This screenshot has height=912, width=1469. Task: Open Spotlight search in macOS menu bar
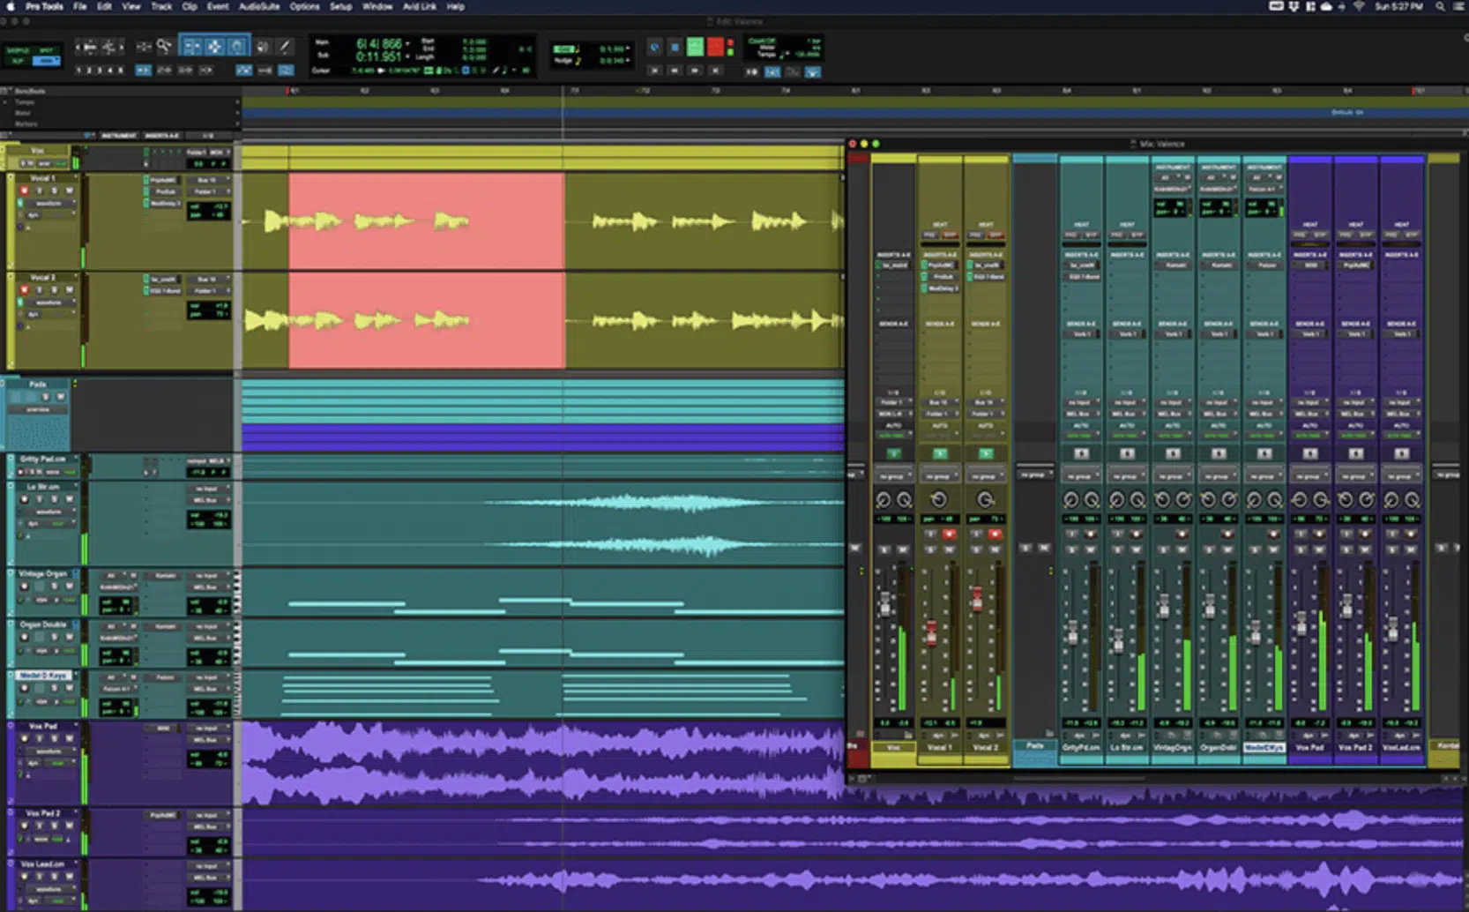(1440, 6)
